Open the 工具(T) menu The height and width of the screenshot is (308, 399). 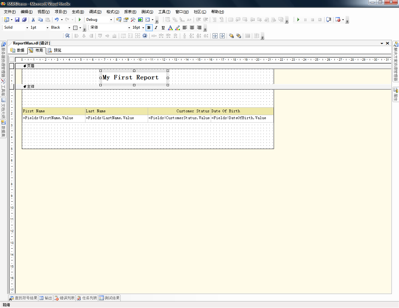pyautogui.click(x=164, y=12)
